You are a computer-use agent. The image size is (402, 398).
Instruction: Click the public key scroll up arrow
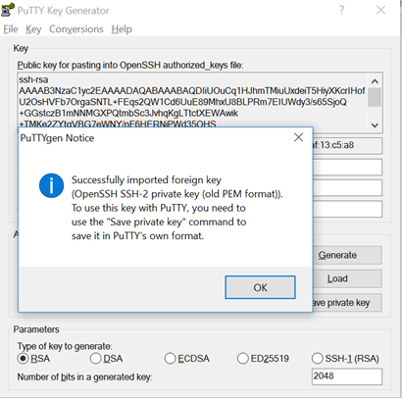[375, 81]
